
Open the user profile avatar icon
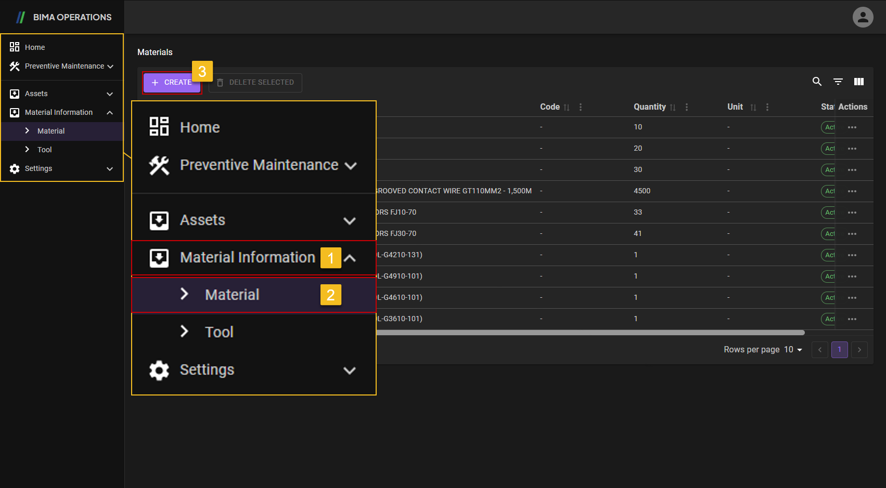(x=863, y=17)
